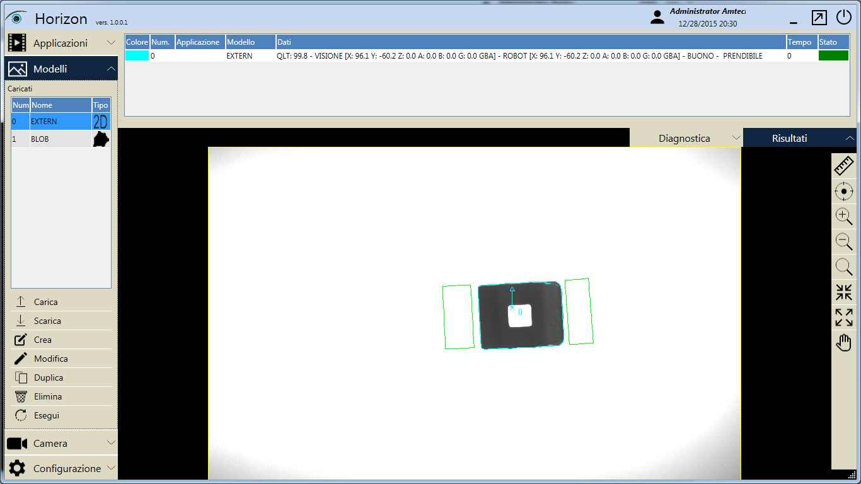Click the shrink-to-fit arrows icon
861x484 pixels.
pos(844,292)
